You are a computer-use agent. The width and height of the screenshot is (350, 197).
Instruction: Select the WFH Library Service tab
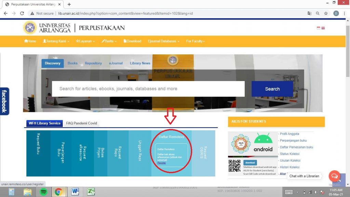(x=44, y=123)
